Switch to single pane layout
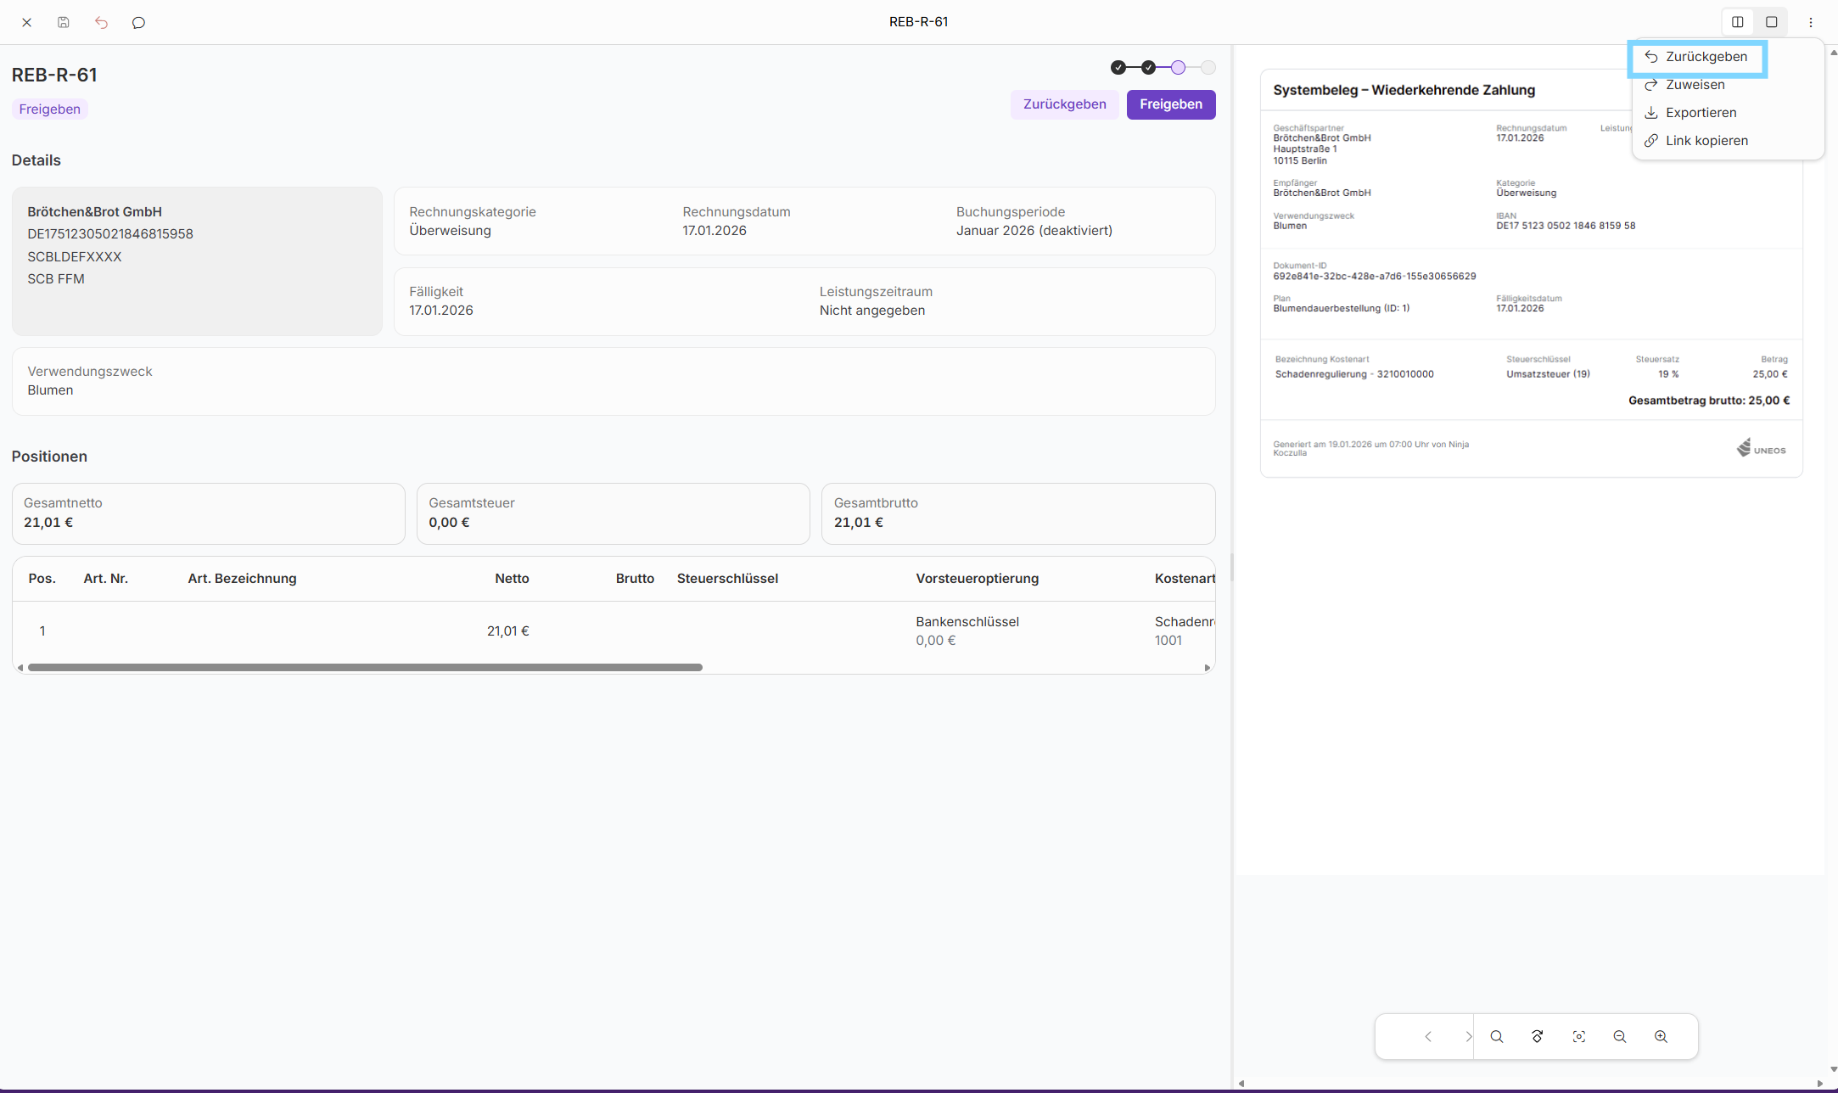The width and height of the screenshot is (1838, 1093). point(1772,22)
